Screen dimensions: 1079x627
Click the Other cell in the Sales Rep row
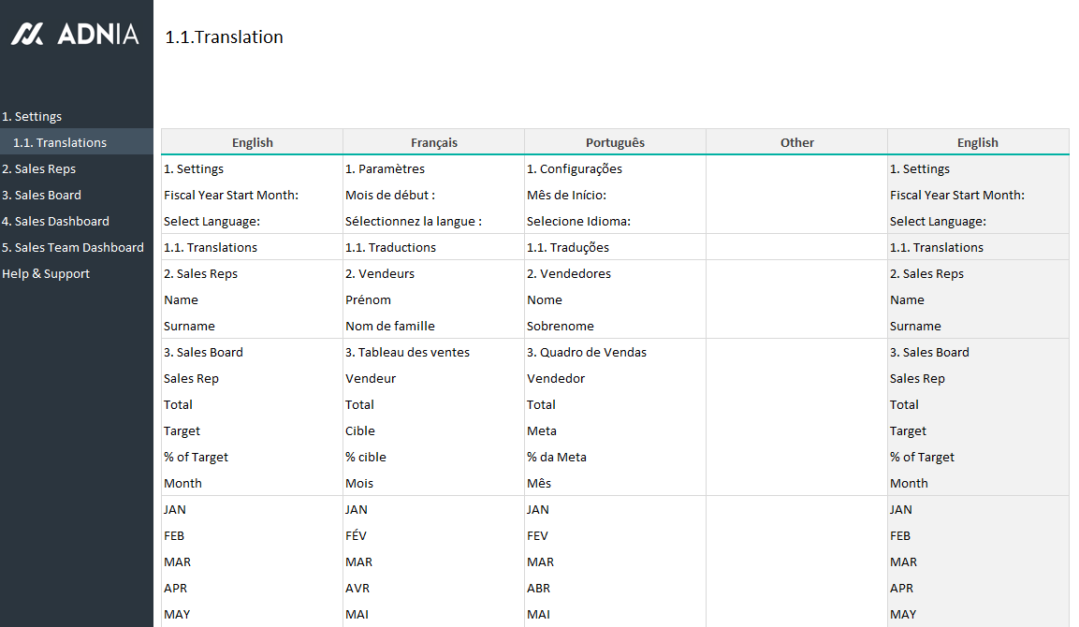pos(796,379)
